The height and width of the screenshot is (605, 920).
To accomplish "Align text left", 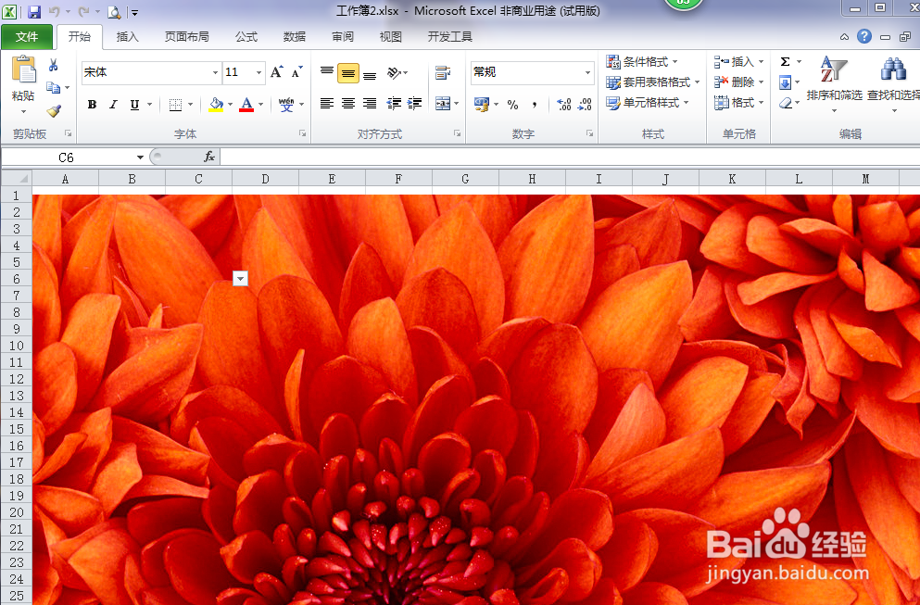I will 327,104.
